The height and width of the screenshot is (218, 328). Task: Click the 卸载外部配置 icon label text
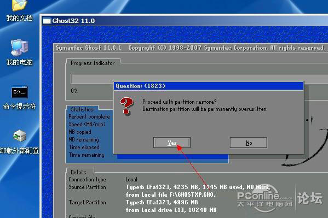pos(20,151)
